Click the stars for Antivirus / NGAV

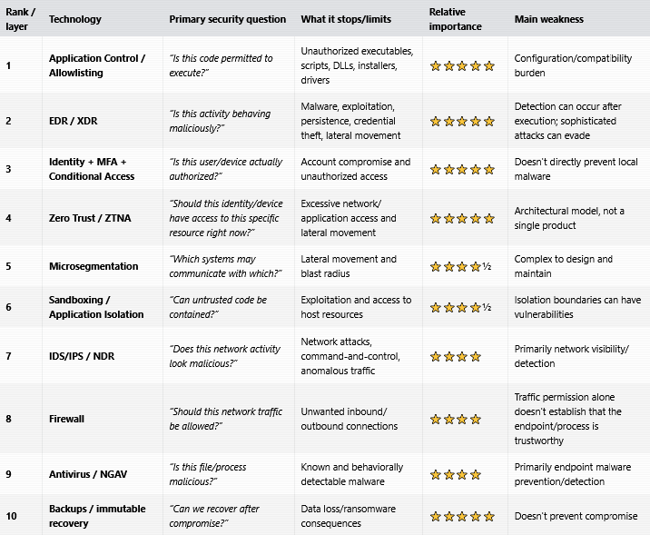pos(456,474)
